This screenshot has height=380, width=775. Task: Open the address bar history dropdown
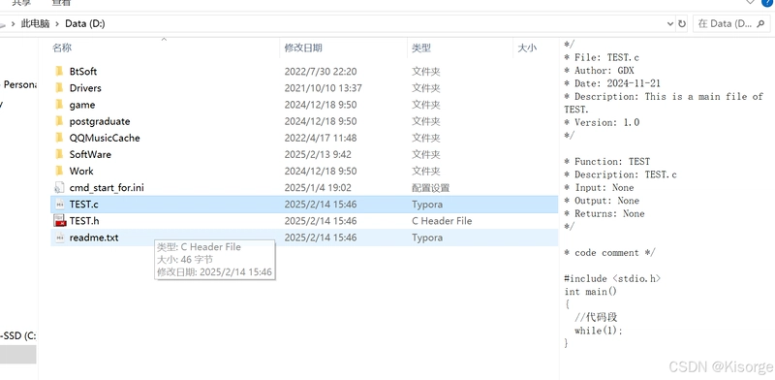[x=670, y=23]
